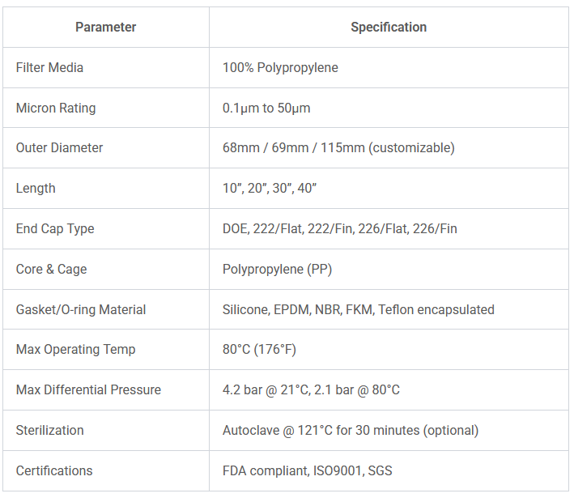Select the Polypropylene (PP) value
Screen dimensions: 574x502
point(277,270)
